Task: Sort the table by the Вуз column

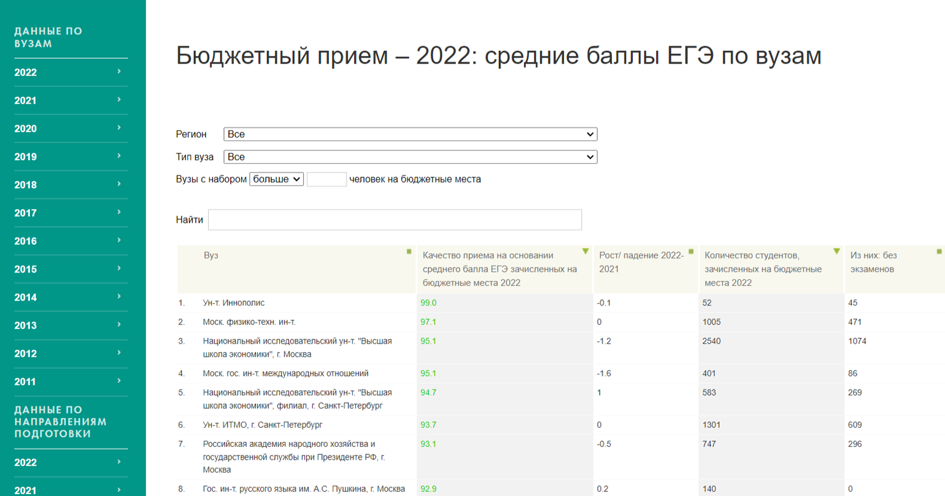Action: point(409,252)
